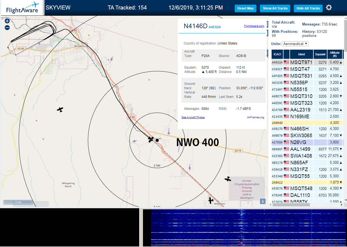The width and height of the screenshot is (347, 247).
Task: Click the Reset Map button
Action: pos(246,8)
